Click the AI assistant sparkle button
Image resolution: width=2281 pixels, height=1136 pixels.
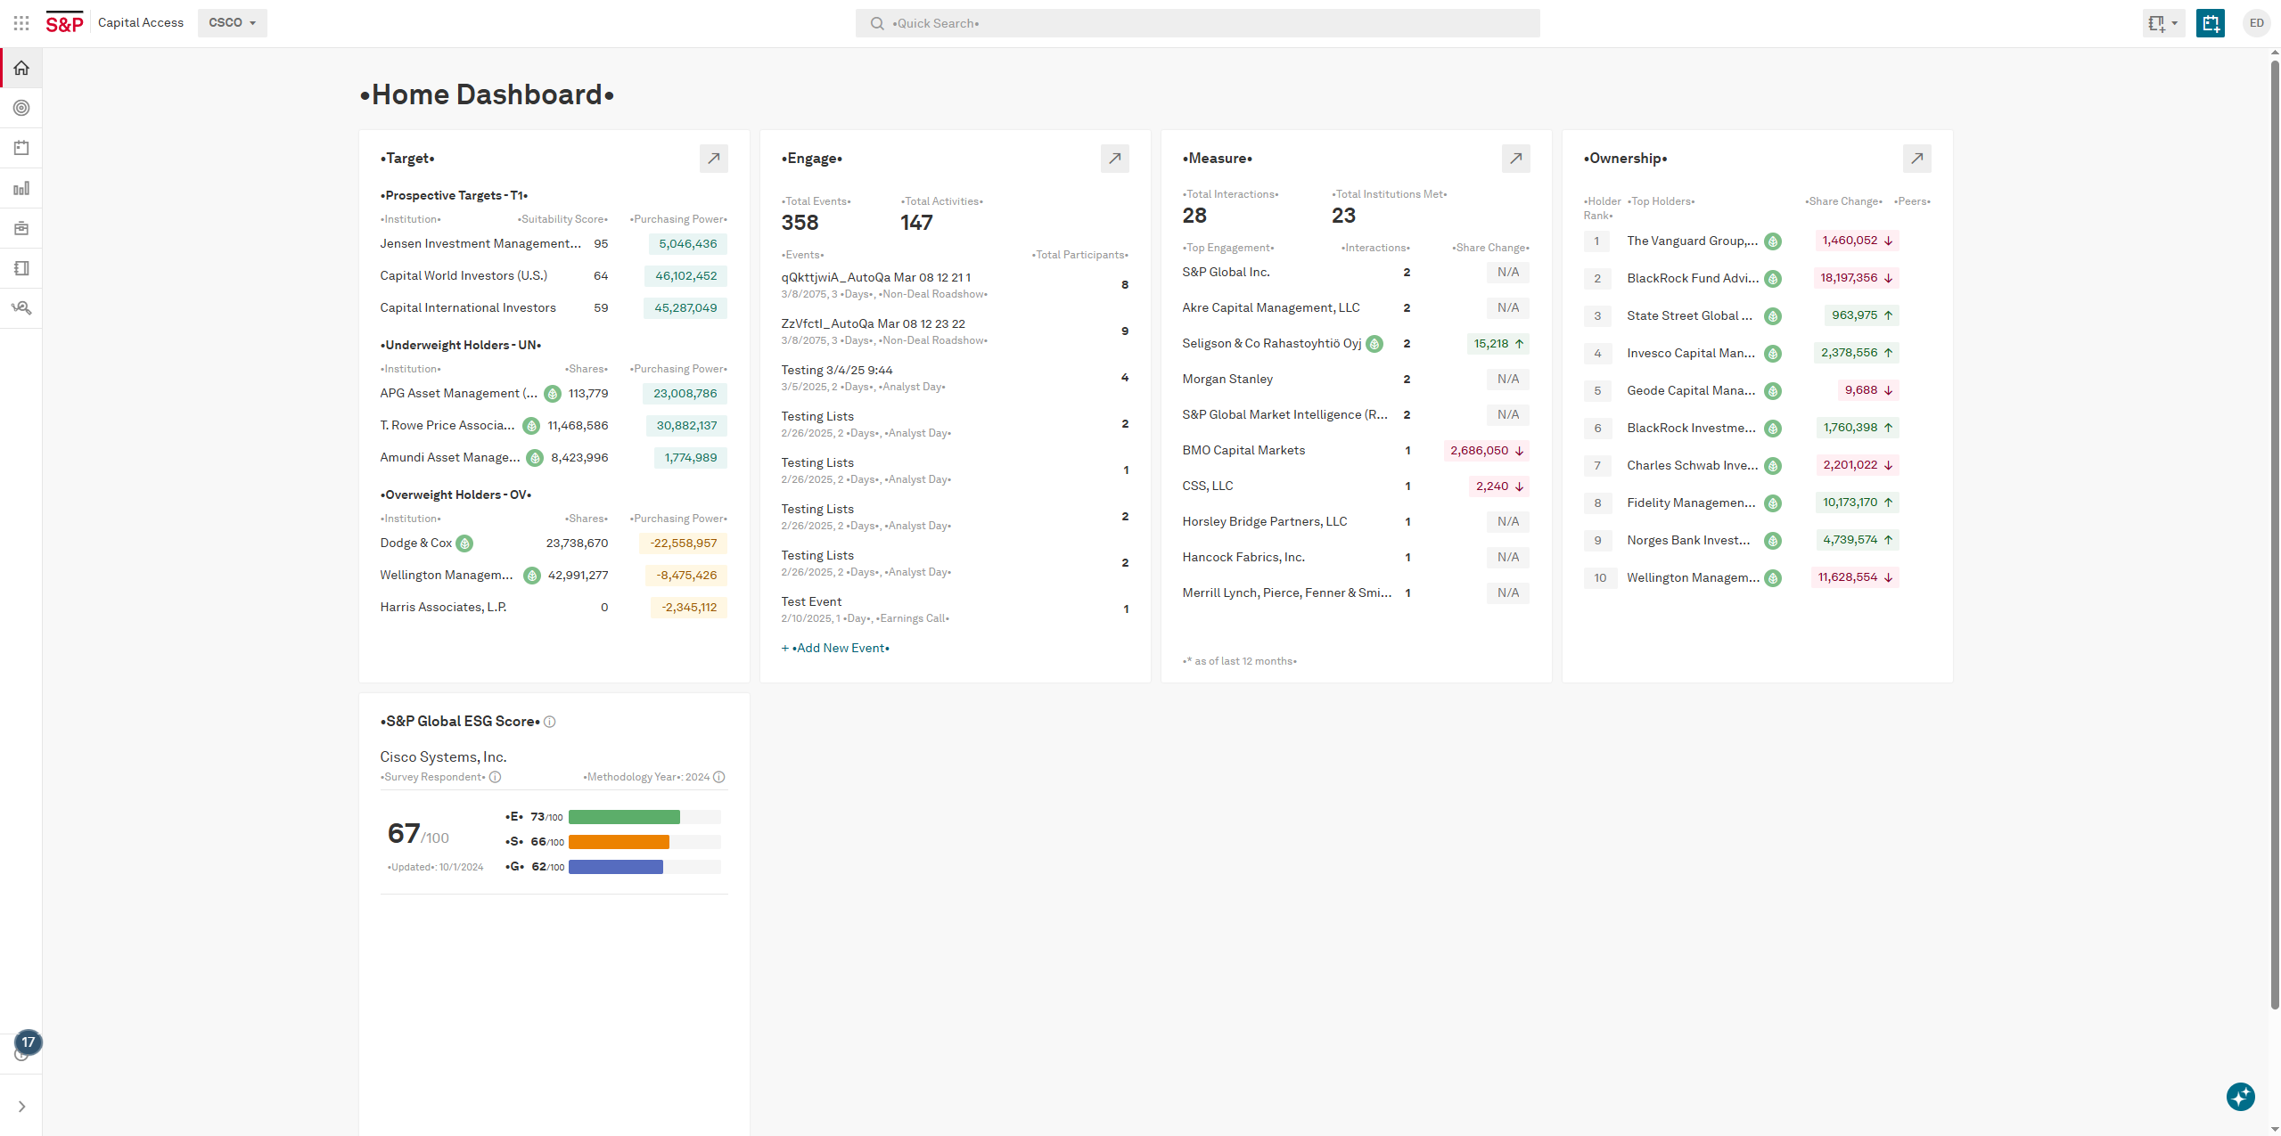tap(2240, 1096)
